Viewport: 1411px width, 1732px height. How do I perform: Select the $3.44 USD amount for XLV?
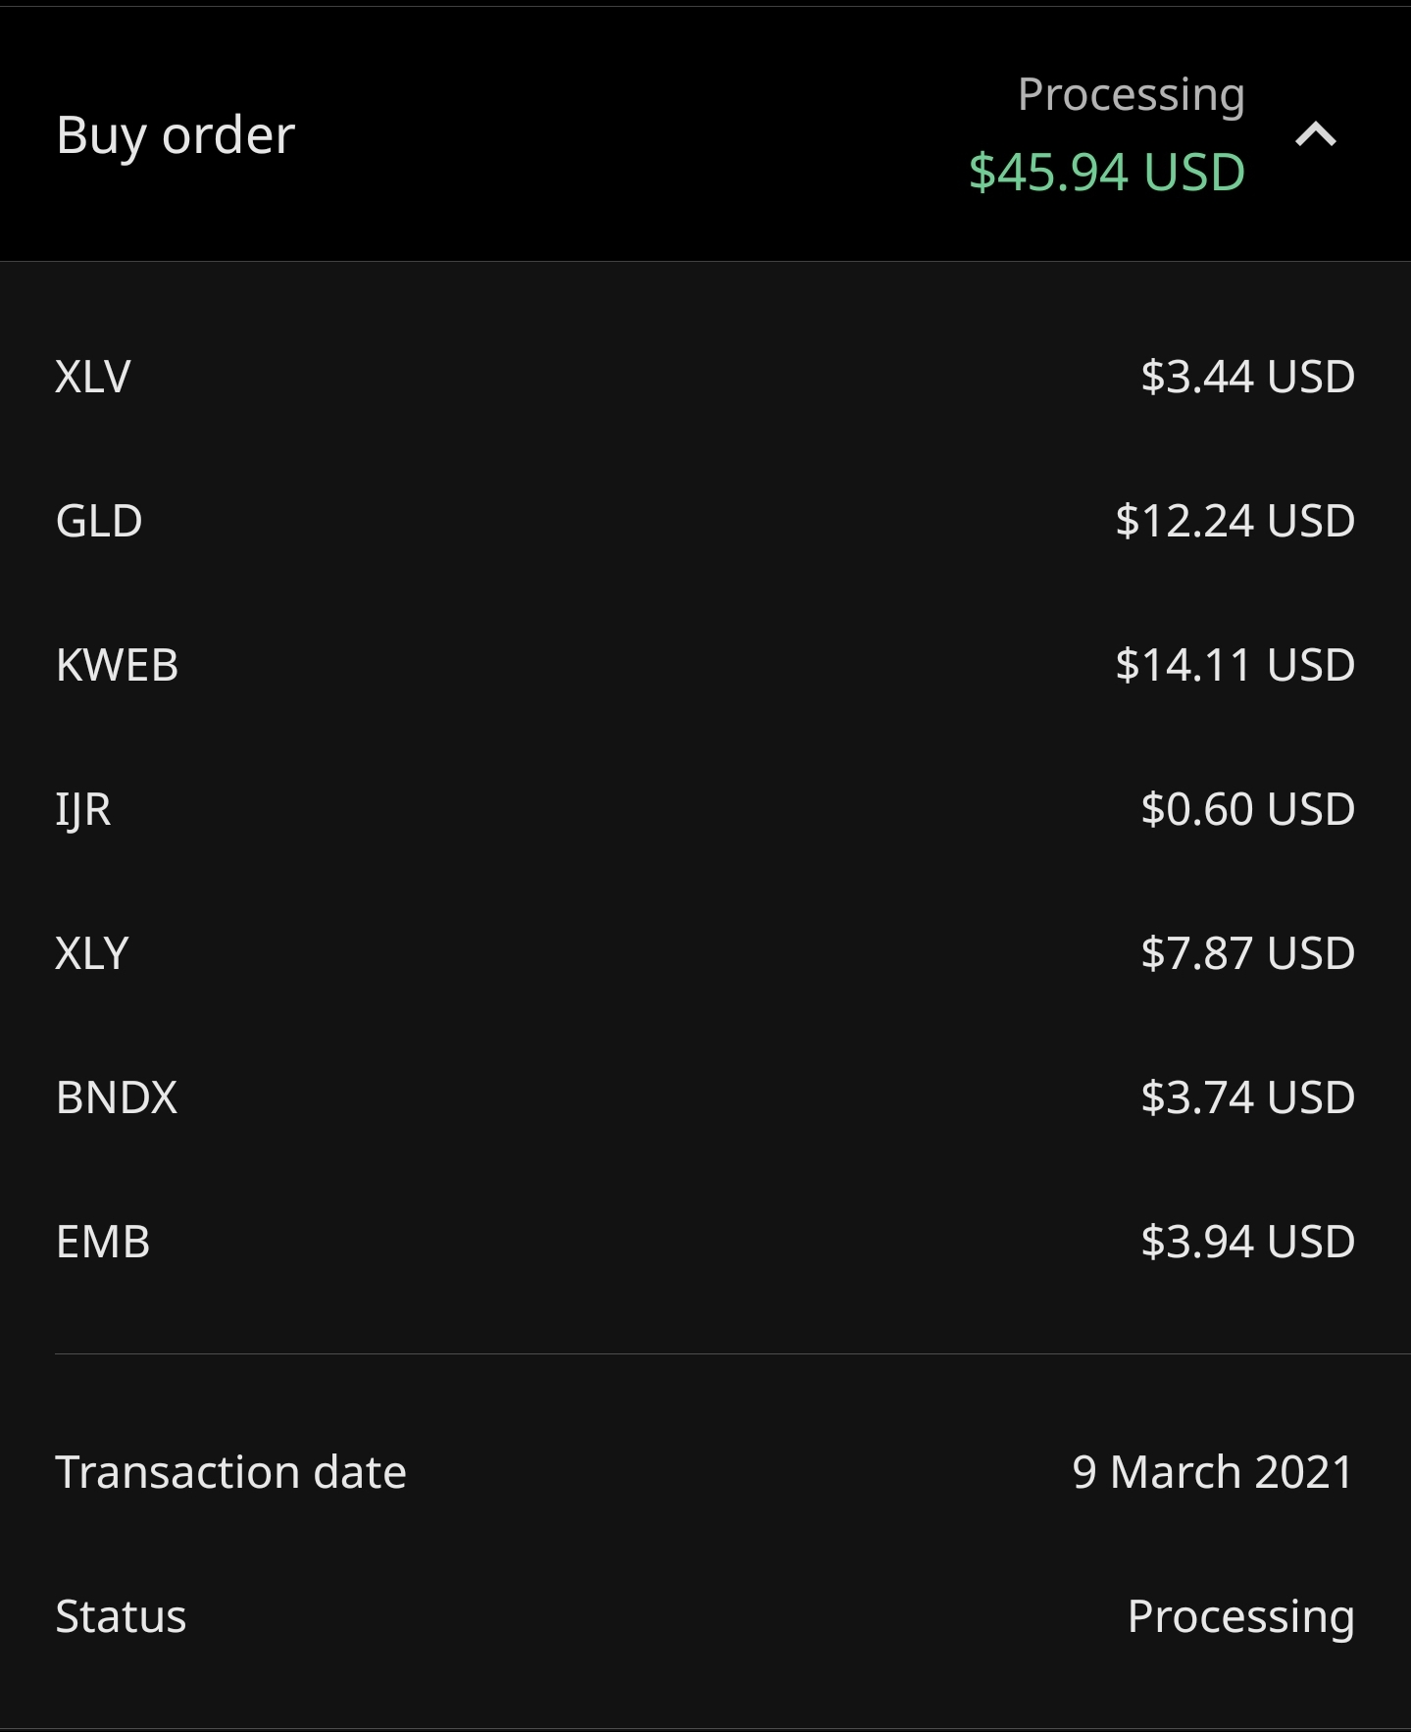click(1247, 377)
